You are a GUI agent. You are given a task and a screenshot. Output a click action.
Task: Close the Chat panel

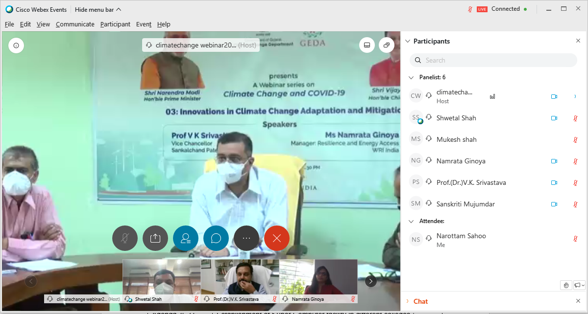(578, 301)
